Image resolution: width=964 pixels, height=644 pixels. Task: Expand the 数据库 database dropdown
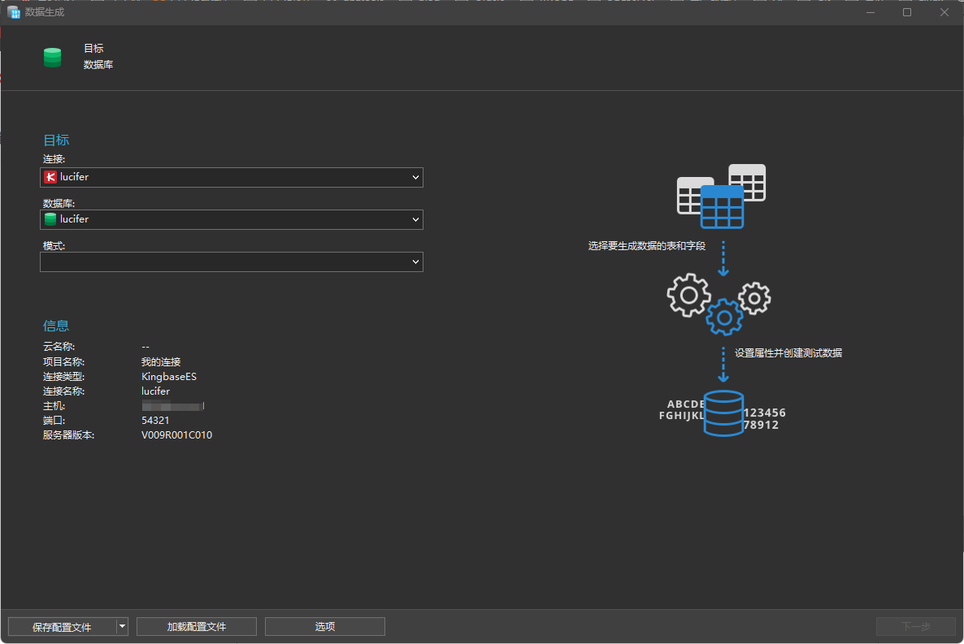click(415, 219)
